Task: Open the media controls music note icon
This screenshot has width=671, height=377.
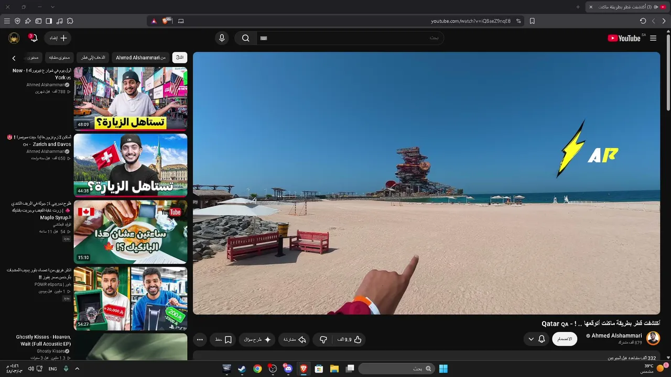Action: coord(59,21)
